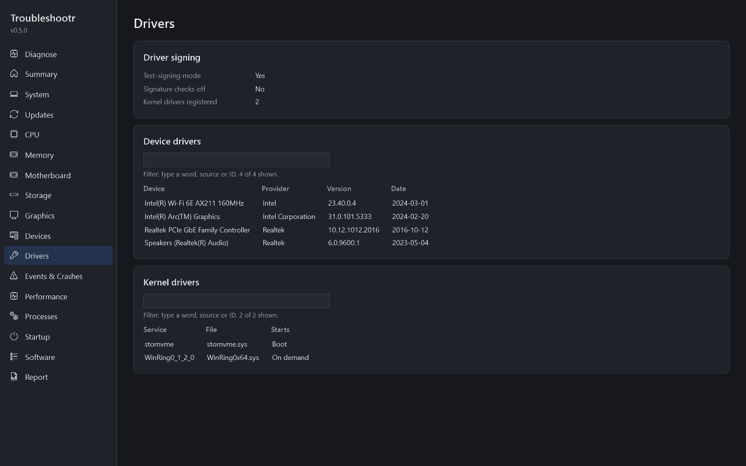Focus the Device drivers filter field
The image size is (746, 466).
[x=237, y=160]
